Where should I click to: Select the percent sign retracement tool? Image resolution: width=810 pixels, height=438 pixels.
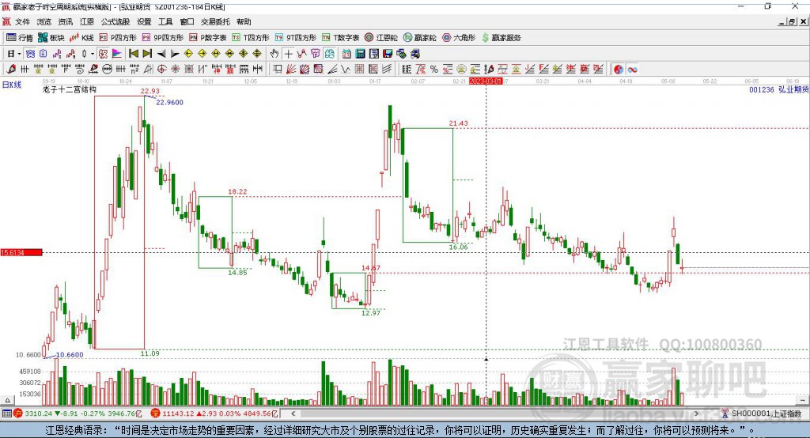tap(434, 69)
